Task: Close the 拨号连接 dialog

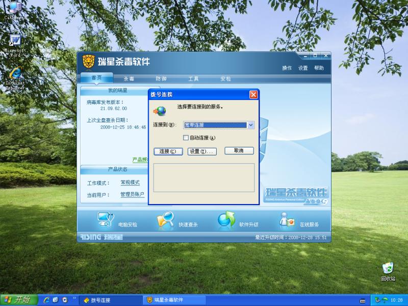Action: click(253, 95)
